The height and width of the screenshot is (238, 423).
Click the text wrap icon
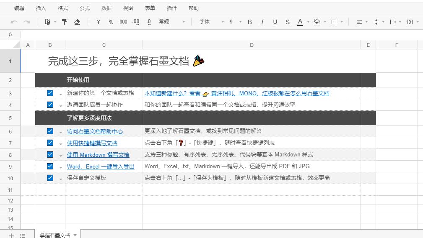393,22
